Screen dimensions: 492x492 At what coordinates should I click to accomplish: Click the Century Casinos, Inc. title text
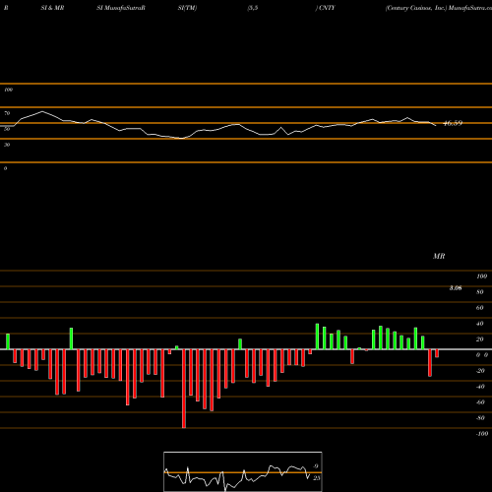416,8
